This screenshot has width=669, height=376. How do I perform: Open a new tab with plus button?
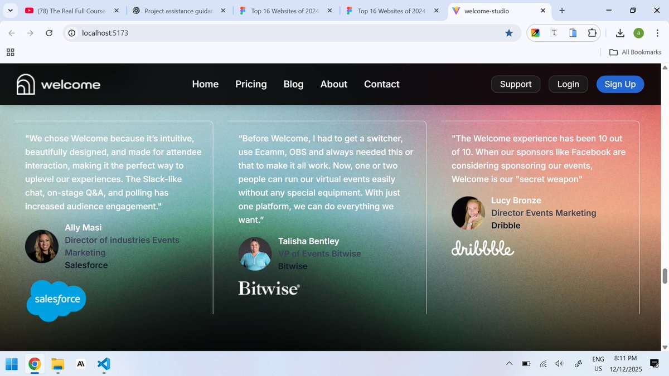(561, 11)
